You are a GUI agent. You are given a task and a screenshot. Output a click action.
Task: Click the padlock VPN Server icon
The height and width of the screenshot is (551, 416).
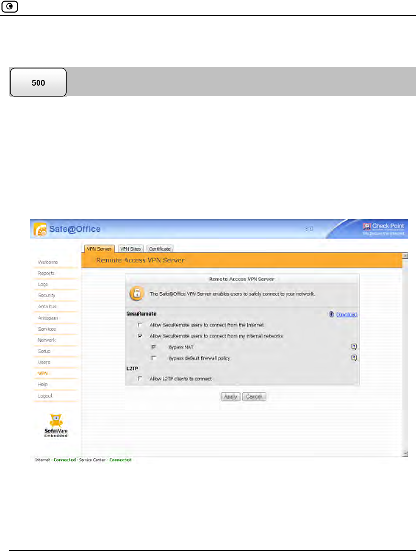(137, 294)
